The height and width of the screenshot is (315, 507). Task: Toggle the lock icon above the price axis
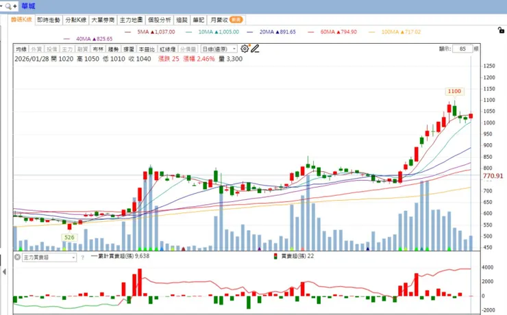point(501,30)
